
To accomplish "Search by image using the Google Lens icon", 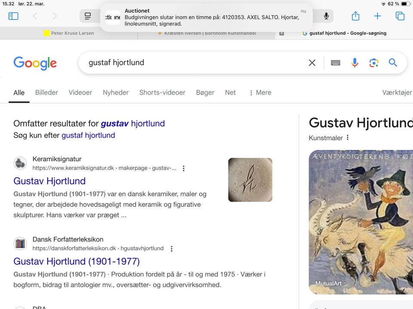I will coord(373,63).
